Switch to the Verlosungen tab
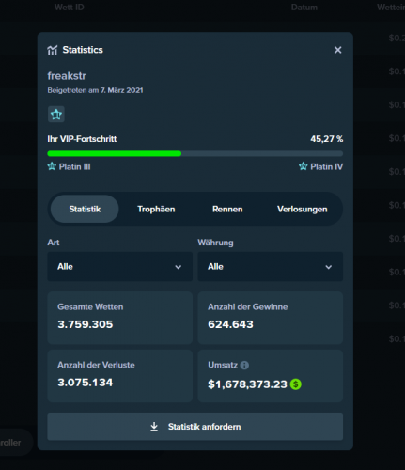This screenshot has width=405, height=470. 303,209
